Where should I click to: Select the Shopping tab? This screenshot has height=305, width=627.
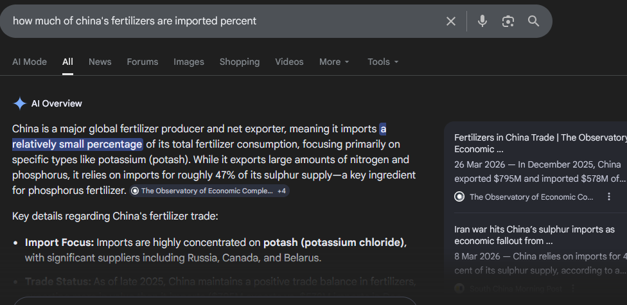point(239,62)
